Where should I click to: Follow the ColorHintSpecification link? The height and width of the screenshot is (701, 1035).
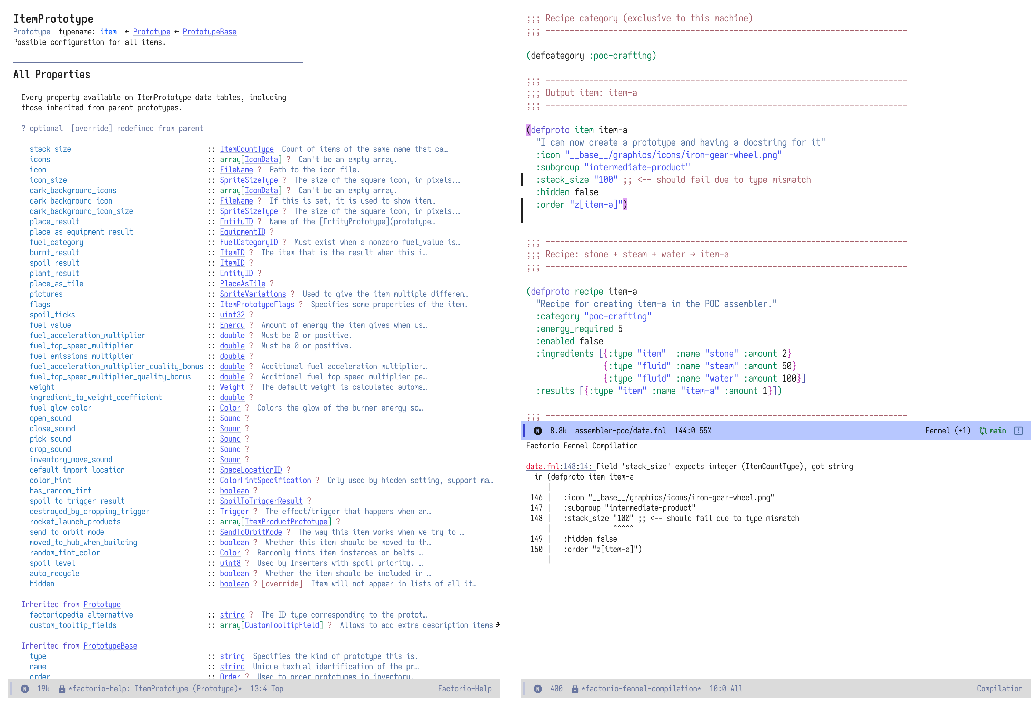[265, 480]
